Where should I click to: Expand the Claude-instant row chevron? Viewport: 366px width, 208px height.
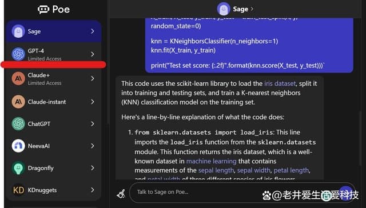[93, 102]
